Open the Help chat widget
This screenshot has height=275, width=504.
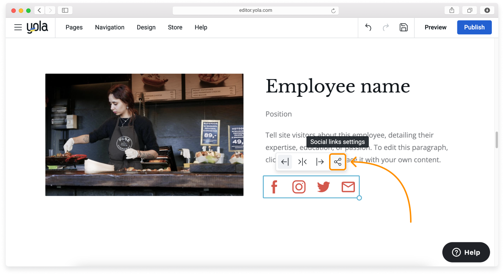pos(466,252)
